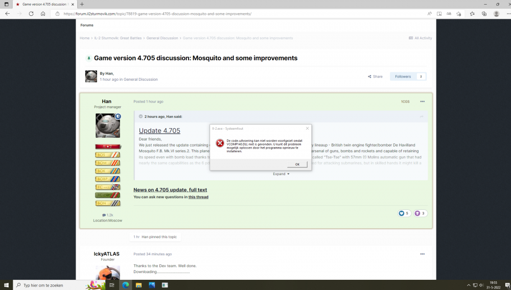This screenshot has height=290, width=511.
Task: Refresh the forum page
Action: (31, 14)
